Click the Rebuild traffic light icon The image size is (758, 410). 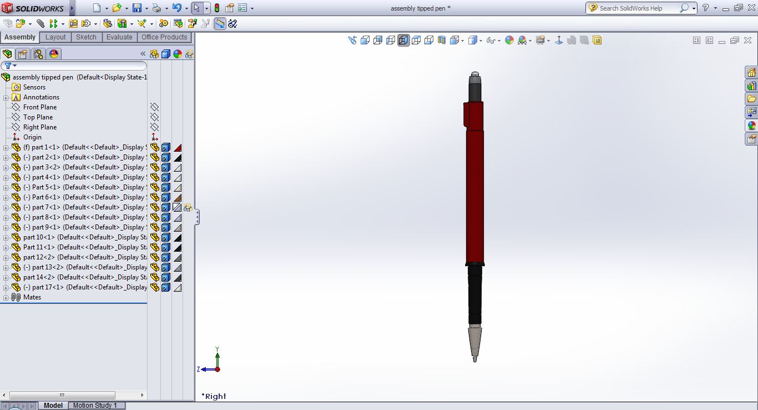coord(216,8)
